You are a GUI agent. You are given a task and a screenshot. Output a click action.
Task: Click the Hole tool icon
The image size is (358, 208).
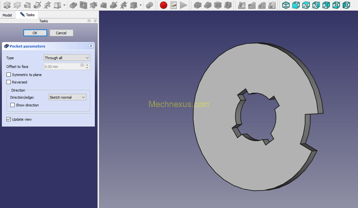(83, 5)
